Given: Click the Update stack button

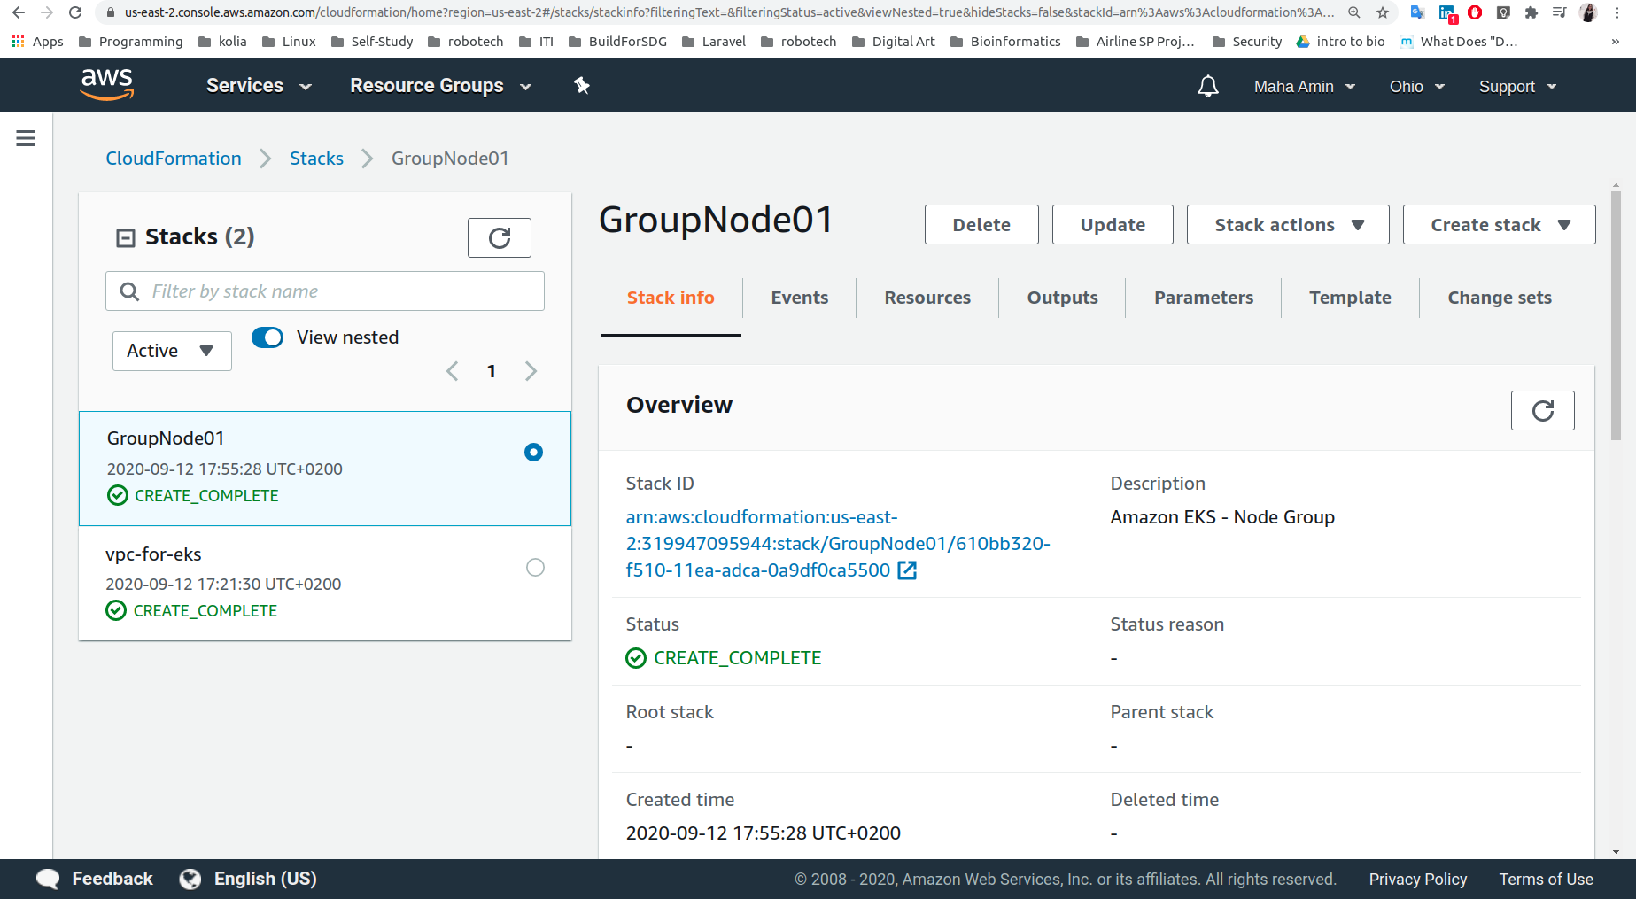Looking at the screenshot, I should (x=1113, y=225).
